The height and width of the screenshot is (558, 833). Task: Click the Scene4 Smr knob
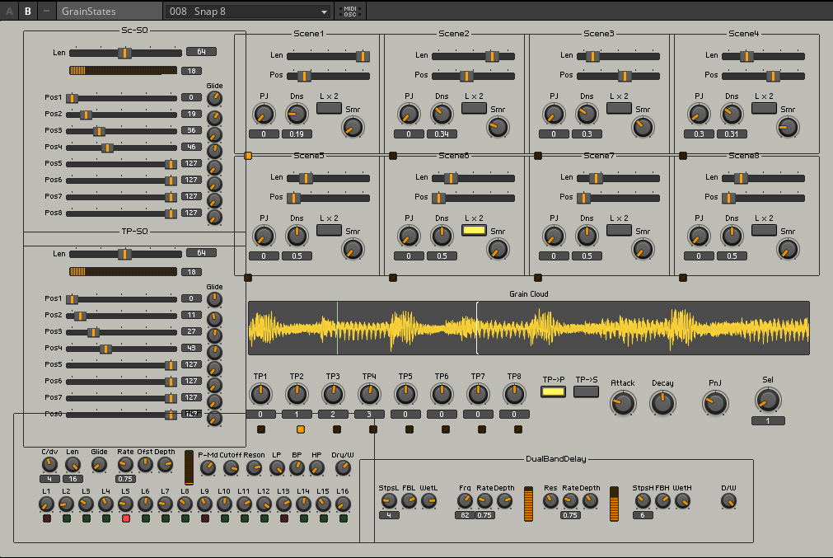point(788,126)
